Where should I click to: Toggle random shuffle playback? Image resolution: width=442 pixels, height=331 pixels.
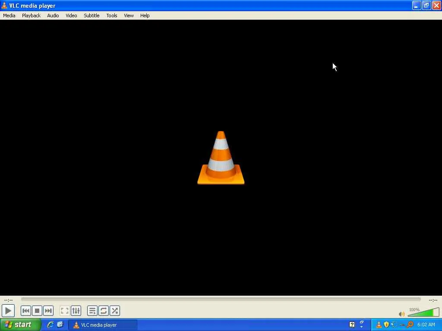[115, 311]
